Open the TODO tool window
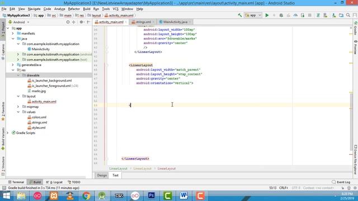This screenshot has width=358, height=201. (x=74, y=182)
